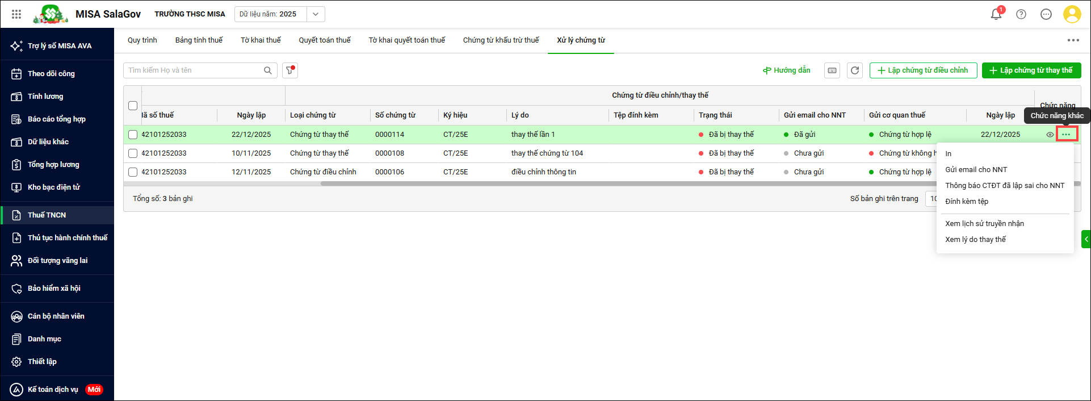Screen dimensions: 1091x401
Task: Select the row checkbox for document 0000108
Action: (x=133, y=153)
